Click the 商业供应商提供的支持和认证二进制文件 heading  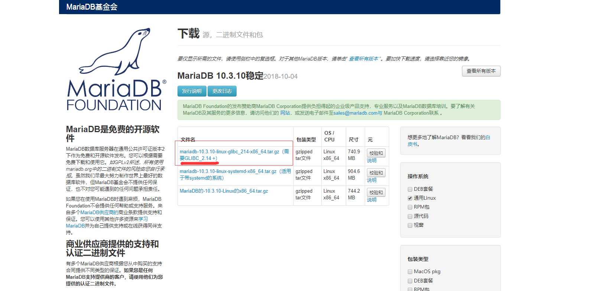pyautogui.click(x=112, y=248)
